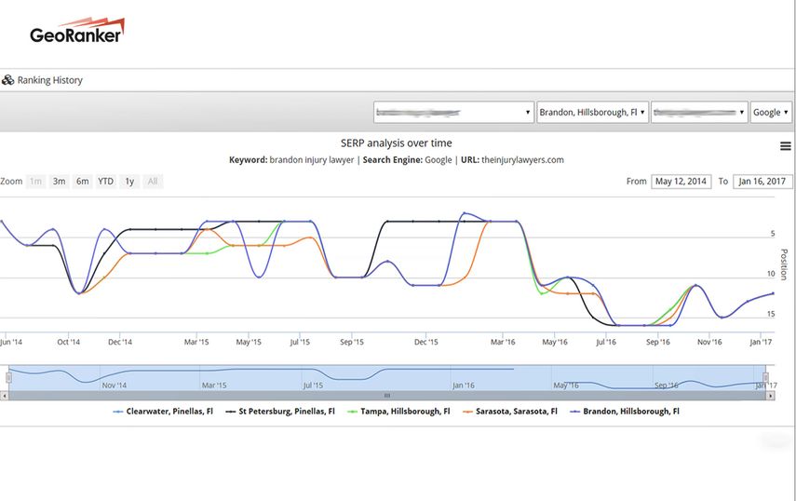Click the theinjurylawyers.com URL text
Viewport: 796px width, 501px height.
pos(522,160)
